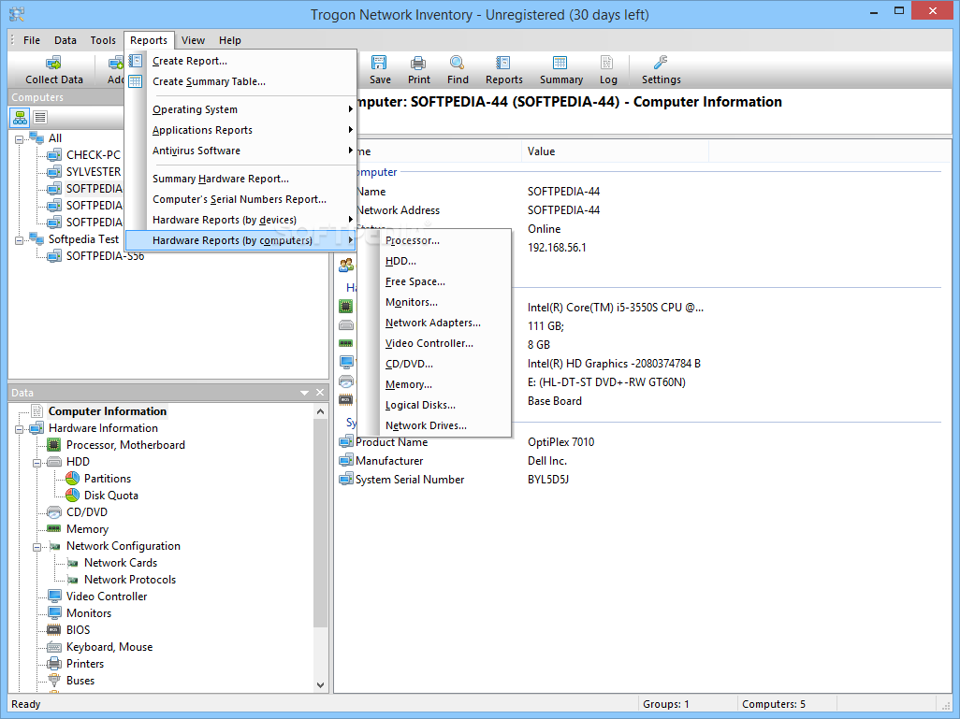This screenshot has width=960, height=719.
Task: Select Computer Information in Data tree
Action: point(108,411)
